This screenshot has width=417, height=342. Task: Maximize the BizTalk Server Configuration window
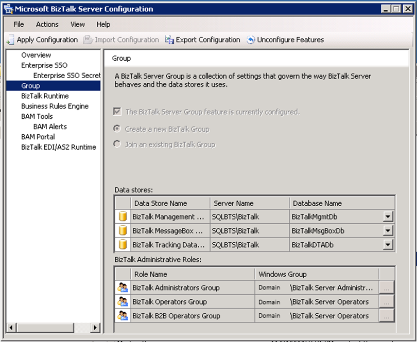[396, 9]
